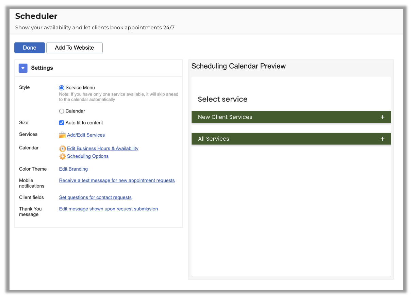Viewport: 413px width, 297px height.
Task: Click the plus icon on New Client Services
Action: tap(382, 117)
